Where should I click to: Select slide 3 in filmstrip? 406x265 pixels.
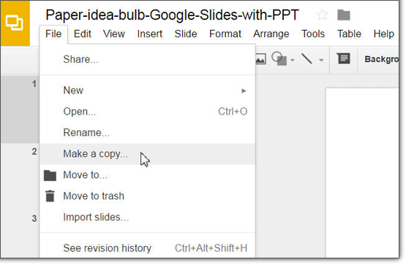pos(20,234)
